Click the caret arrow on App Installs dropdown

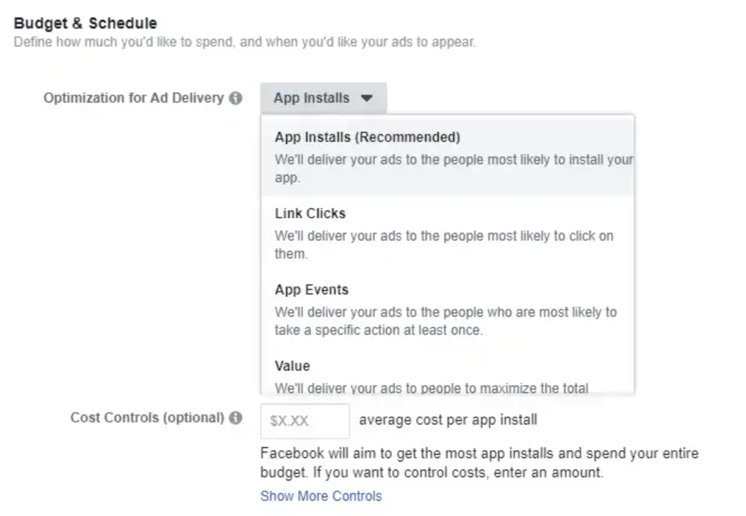pos(367,98)
